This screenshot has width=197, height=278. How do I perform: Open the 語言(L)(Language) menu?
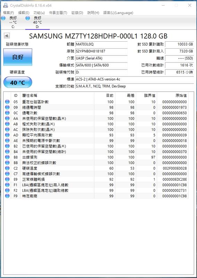(118, 13)
